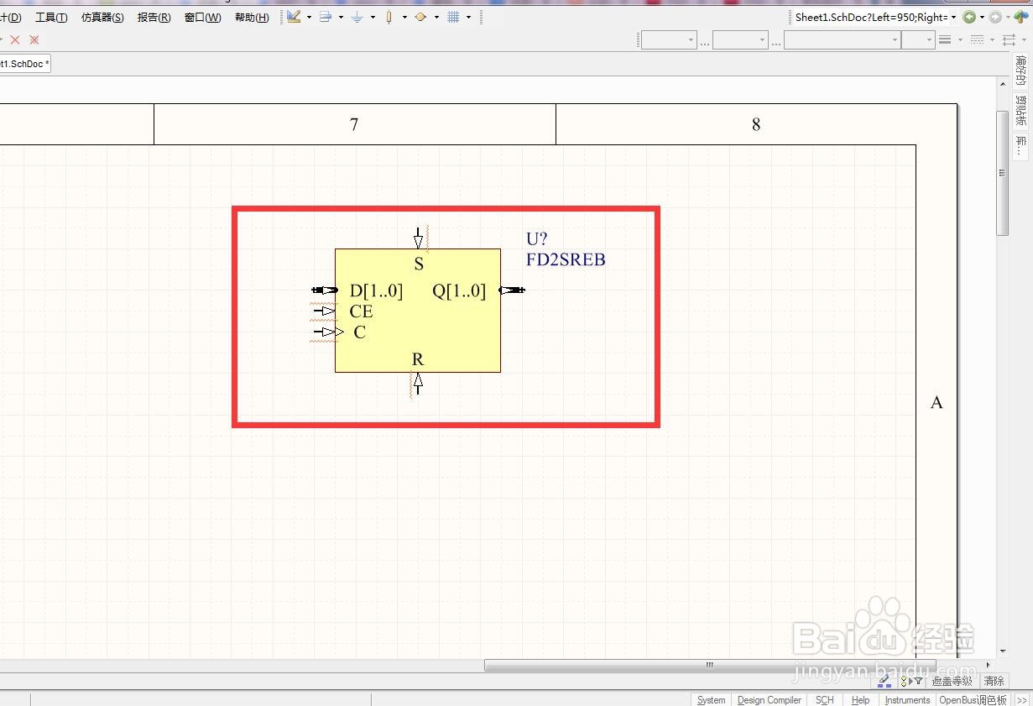The image size is (1033, 706).
Task: Switch to the Sheet1.SchDoc document tab
Action: 24,64
